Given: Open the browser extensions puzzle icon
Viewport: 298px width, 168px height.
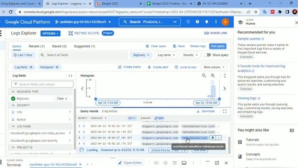Looking at the screenshot, I should pyautogui.click(x=280, y=12).
